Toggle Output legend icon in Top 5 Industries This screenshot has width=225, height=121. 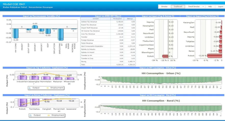[x=30, y=88]
